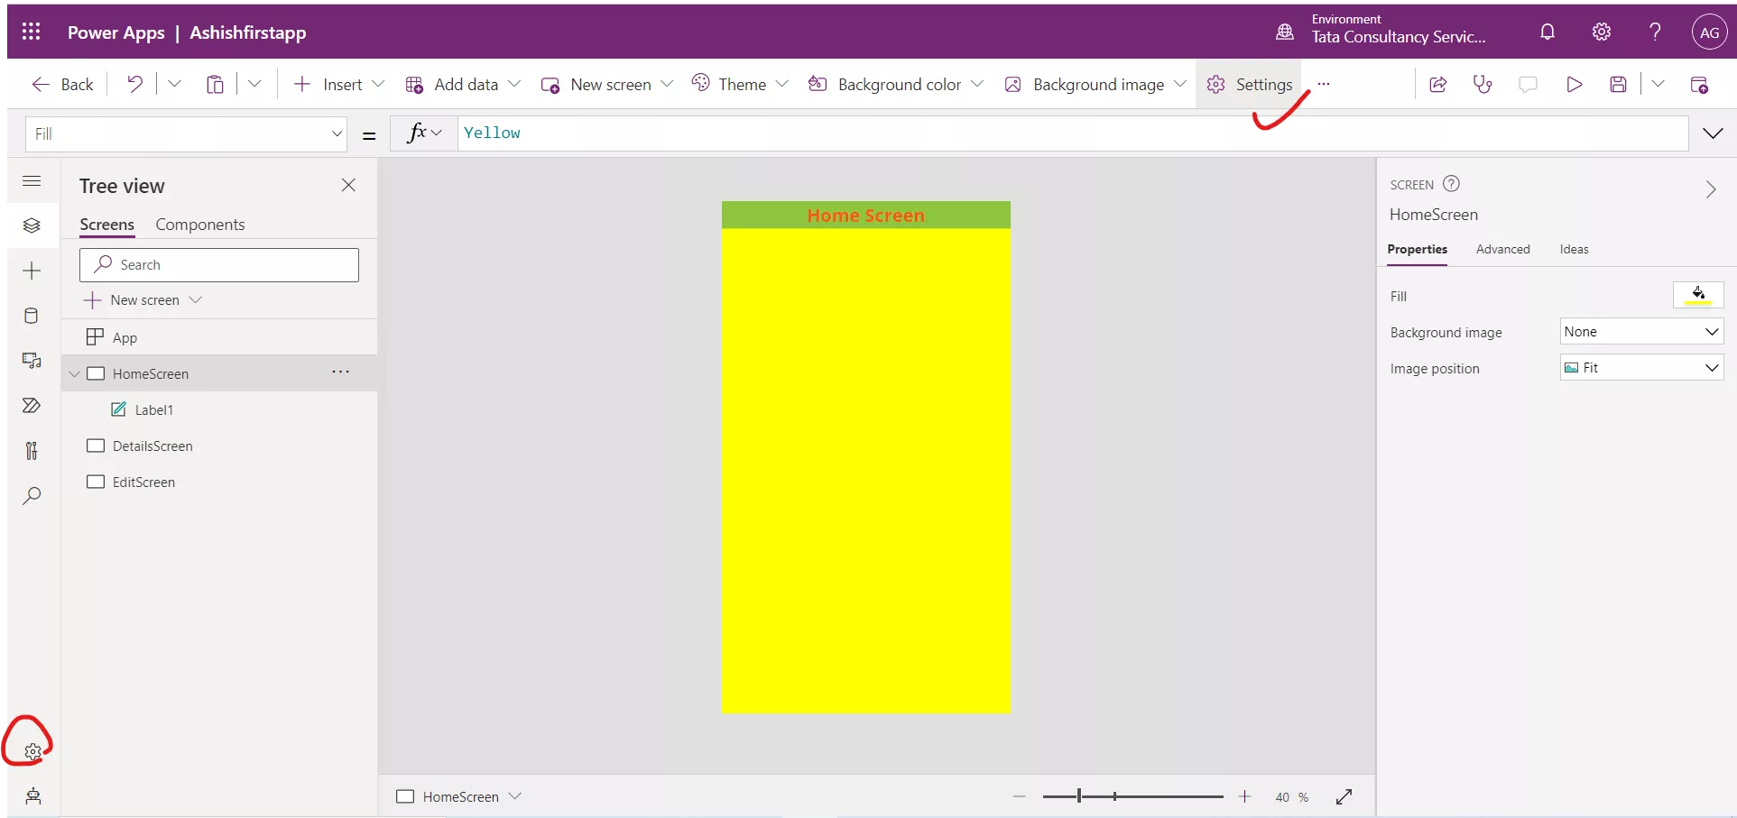Switch to the Components tab
Screen dimensions: 1737x818
pyautogui.click(x=199, y=225)
